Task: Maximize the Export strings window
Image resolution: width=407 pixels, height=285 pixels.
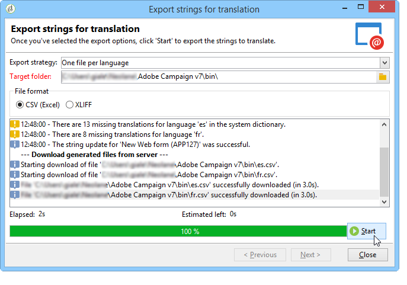Action: pyautogui.click(x=361, y=7)
